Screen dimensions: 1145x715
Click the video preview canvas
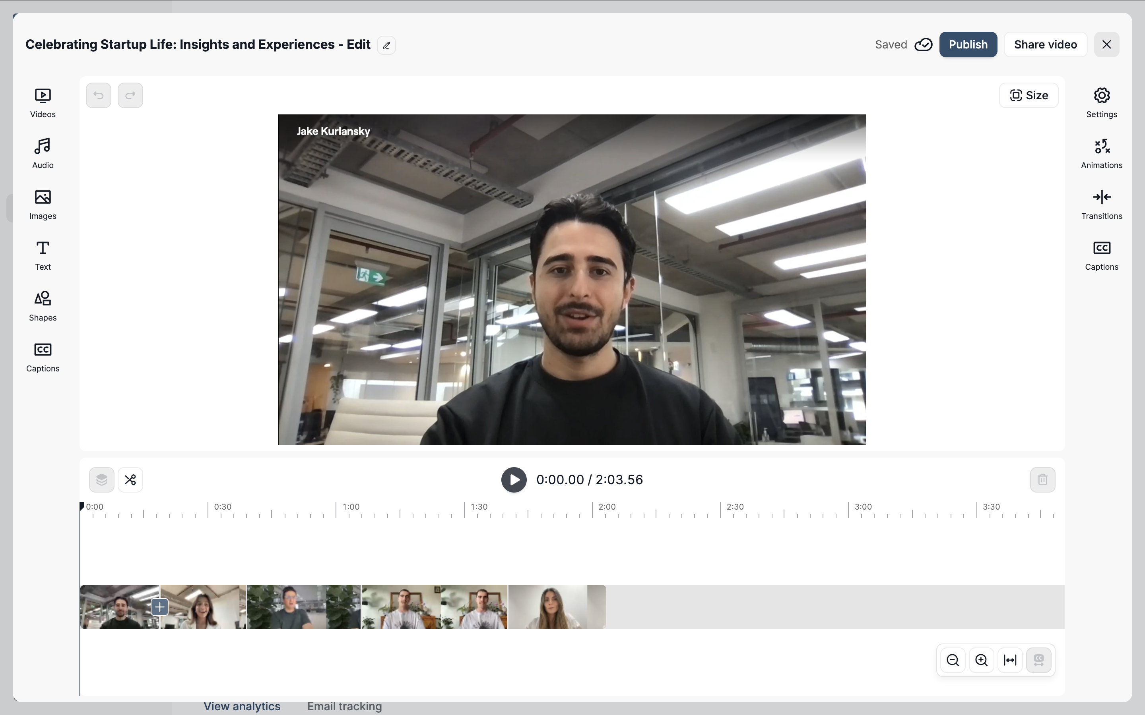pyautogui.click(x=572, y=280)
